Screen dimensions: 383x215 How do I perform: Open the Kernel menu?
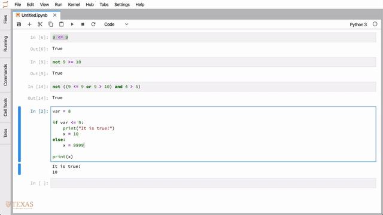[x=74, y=4]
